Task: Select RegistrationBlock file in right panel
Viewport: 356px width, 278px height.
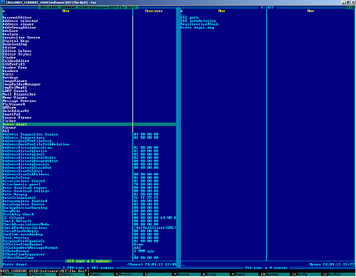Action: (x=199, y=24)
